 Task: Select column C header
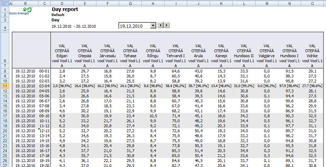[x=44, y=4]
